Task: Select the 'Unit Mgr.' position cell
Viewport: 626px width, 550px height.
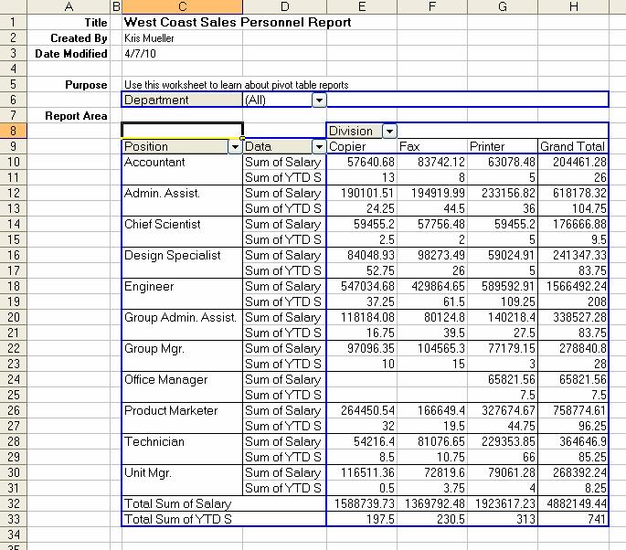Action: click(x=182, y=473)
